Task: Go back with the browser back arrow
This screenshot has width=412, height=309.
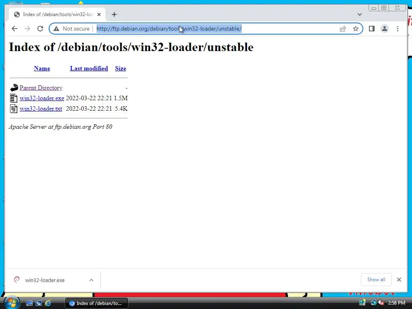Action: click(x=14, y=29)
